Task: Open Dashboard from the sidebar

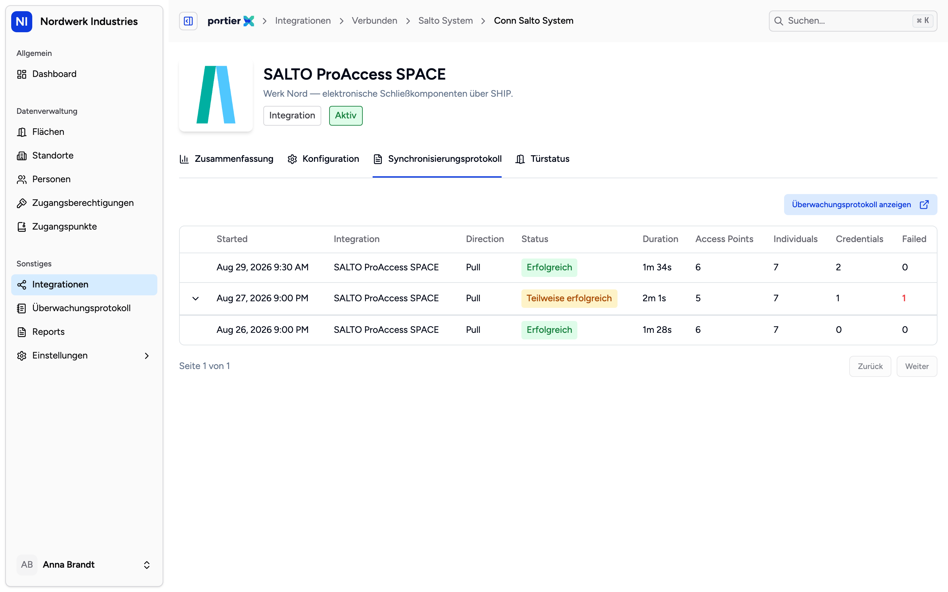Action: (84, 74)
